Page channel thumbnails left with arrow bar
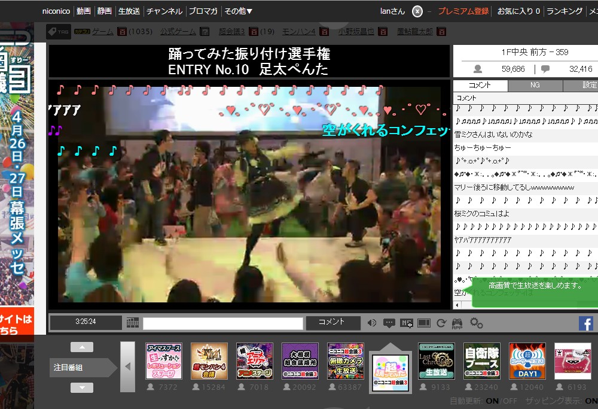This screenshot has width=598, height=409. (x=127, y=366)
